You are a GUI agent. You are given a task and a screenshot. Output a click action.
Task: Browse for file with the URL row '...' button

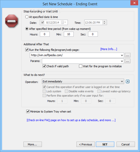(x=128, y=55)
